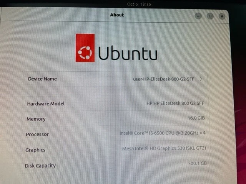Select the Intel Core i5-6500 CPU value
Image resolution: width=246 pixels, height=184 pixels.
tap(163, 133)
